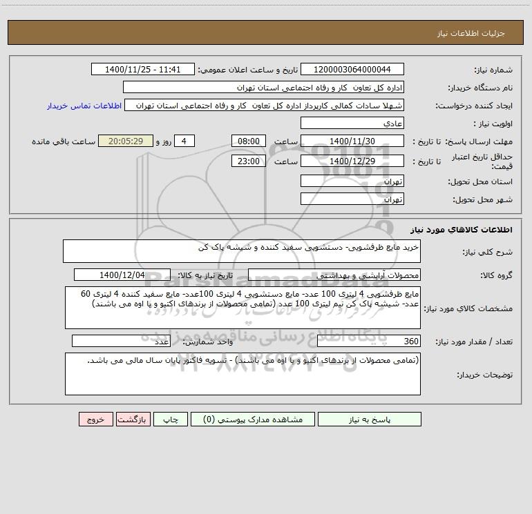Screen dimensions: 532x514
Task: Click request creator field شهلا سادات کمالی
Action: 265,105
